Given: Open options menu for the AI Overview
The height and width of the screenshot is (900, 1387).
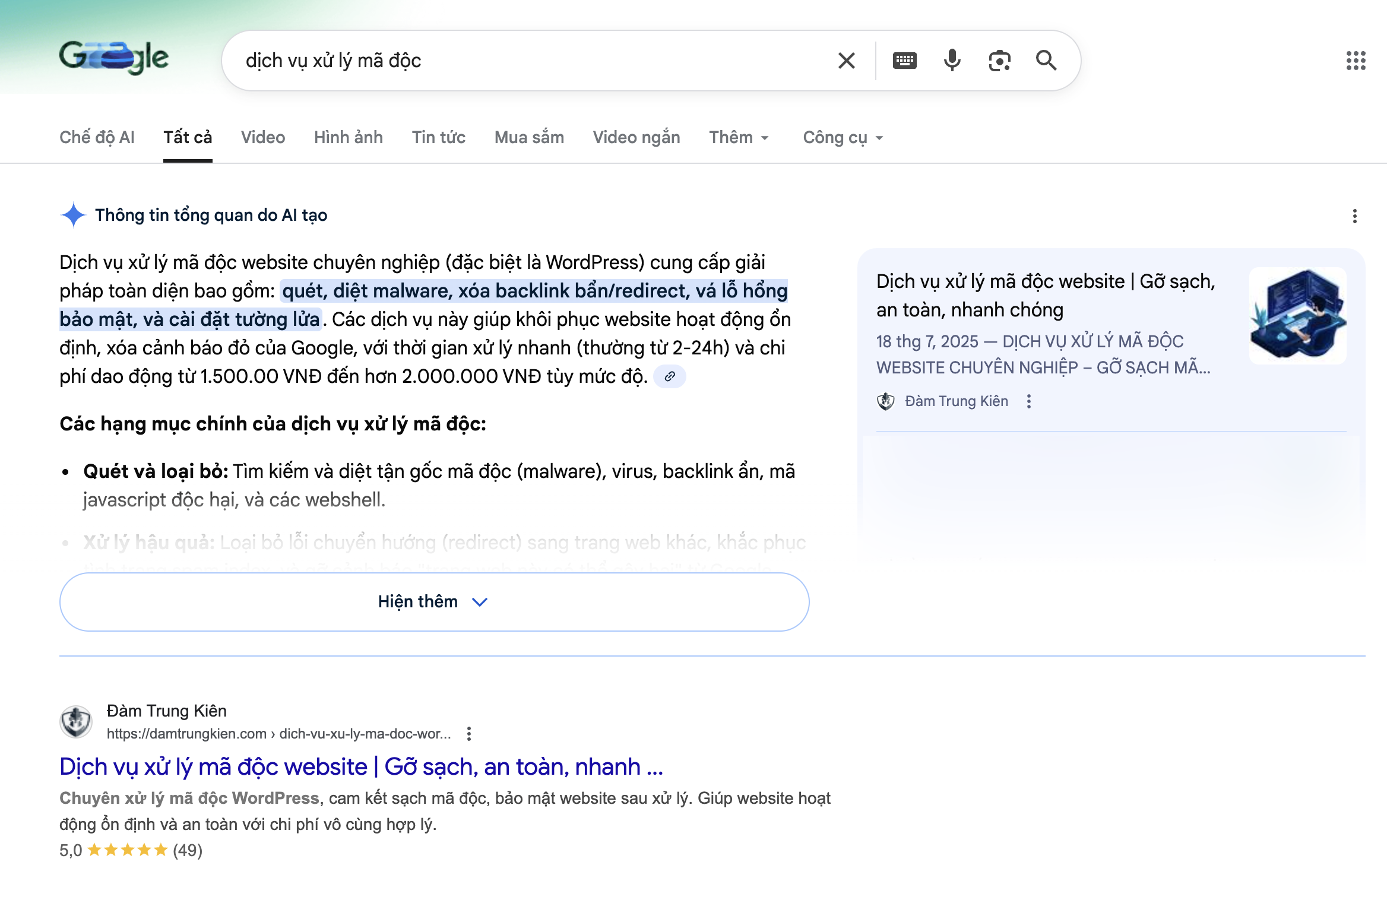Looking at the screenshot, I should (x=1356, y=216).
